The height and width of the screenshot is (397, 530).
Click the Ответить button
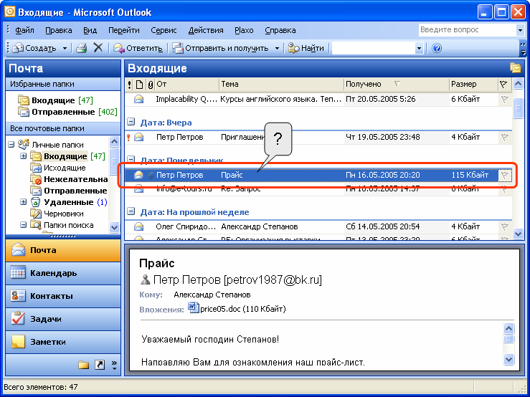tap(138, 48)
